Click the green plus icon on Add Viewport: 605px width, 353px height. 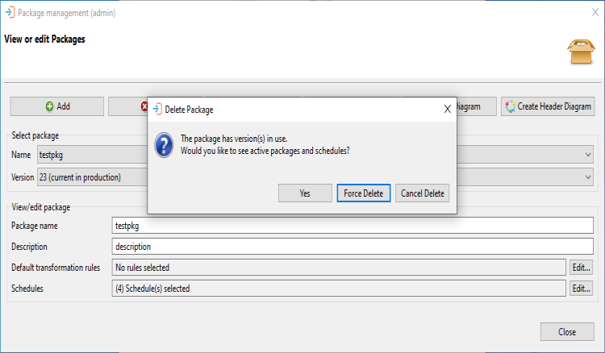tap(49, 106)
